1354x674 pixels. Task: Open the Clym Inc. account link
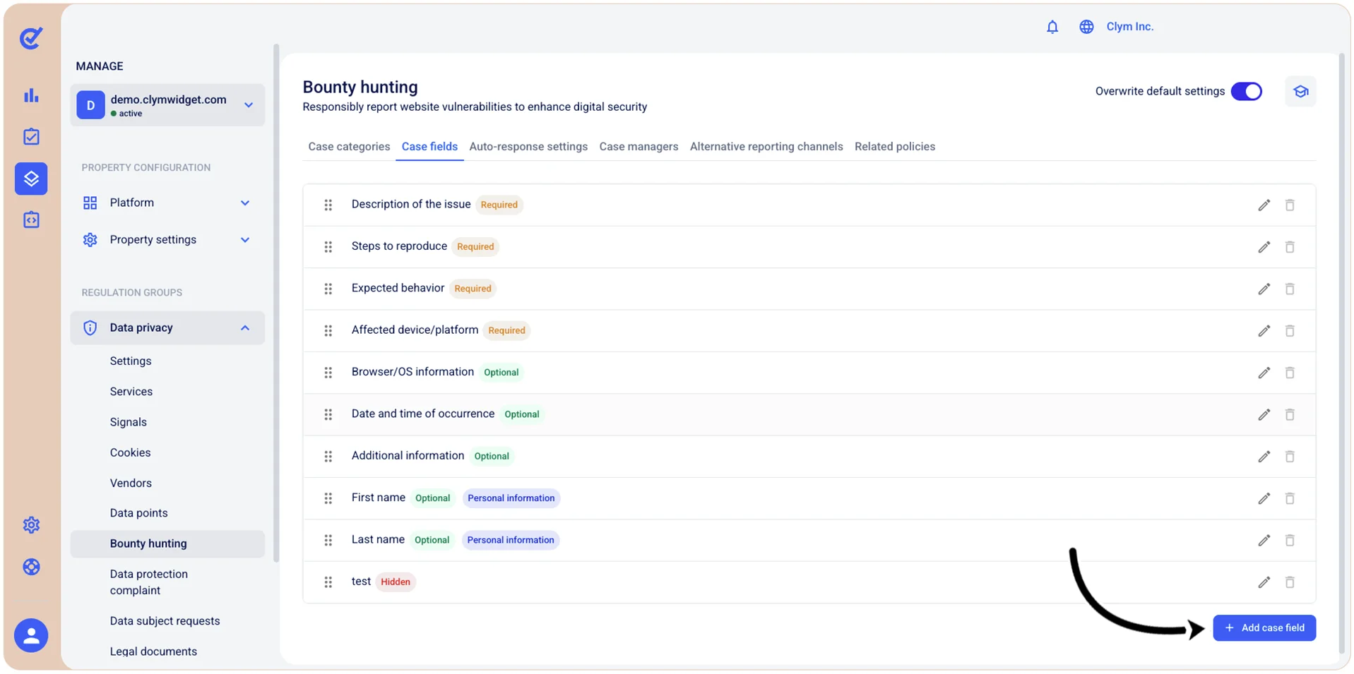coord(1130,27)
